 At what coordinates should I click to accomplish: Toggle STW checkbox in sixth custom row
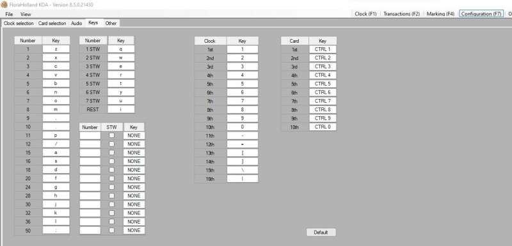[111, 178]
